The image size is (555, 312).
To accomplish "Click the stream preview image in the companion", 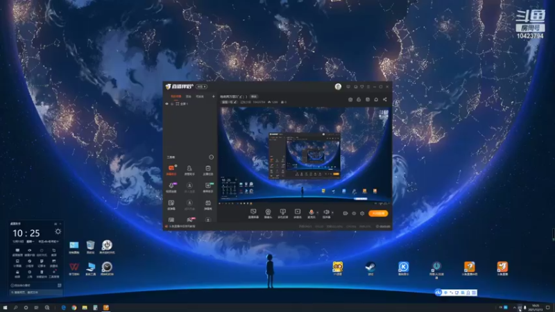I will (x=305, y=155).
